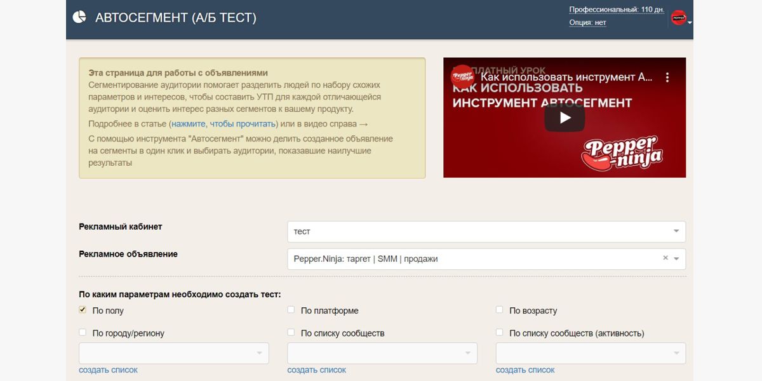Enable the 'По платформе' checkbox
Viewport: 762px width, 381px height.
[291, 310]
